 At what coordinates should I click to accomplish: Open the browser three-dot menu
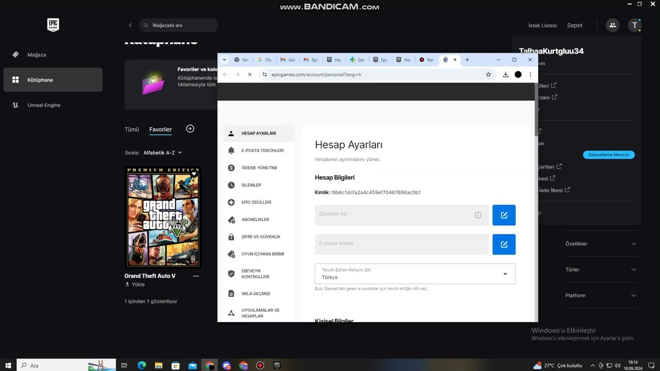[530, 75]
